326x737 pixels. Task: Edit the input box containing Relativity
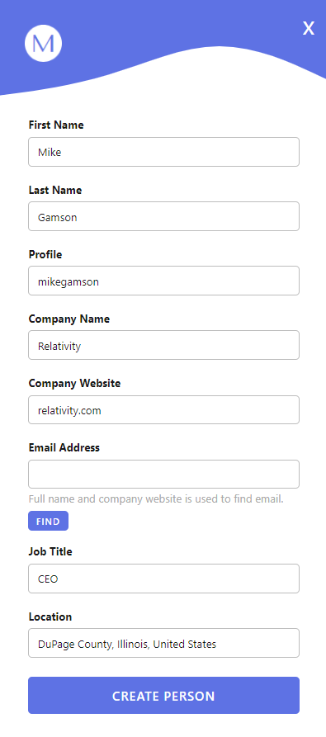pos(163,345)
